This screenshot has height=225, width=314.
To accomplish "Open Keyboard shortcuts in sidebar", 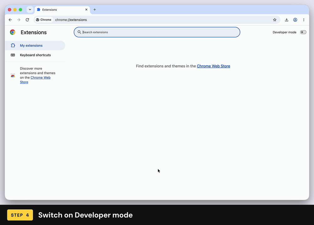I will (x=35, y=55).
